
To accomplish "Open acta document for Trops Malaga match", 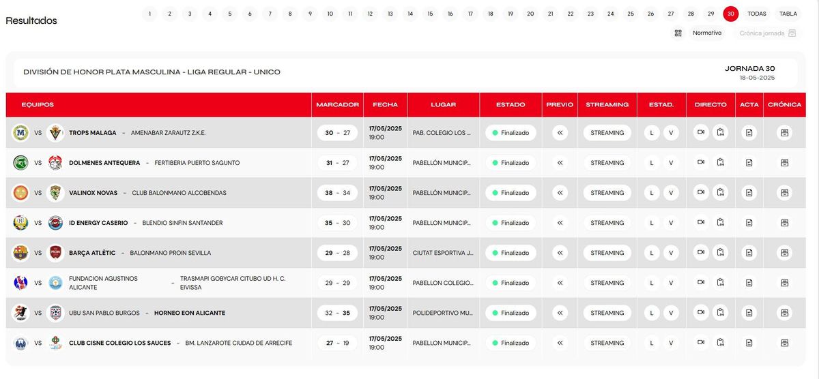I will (749, 133).
